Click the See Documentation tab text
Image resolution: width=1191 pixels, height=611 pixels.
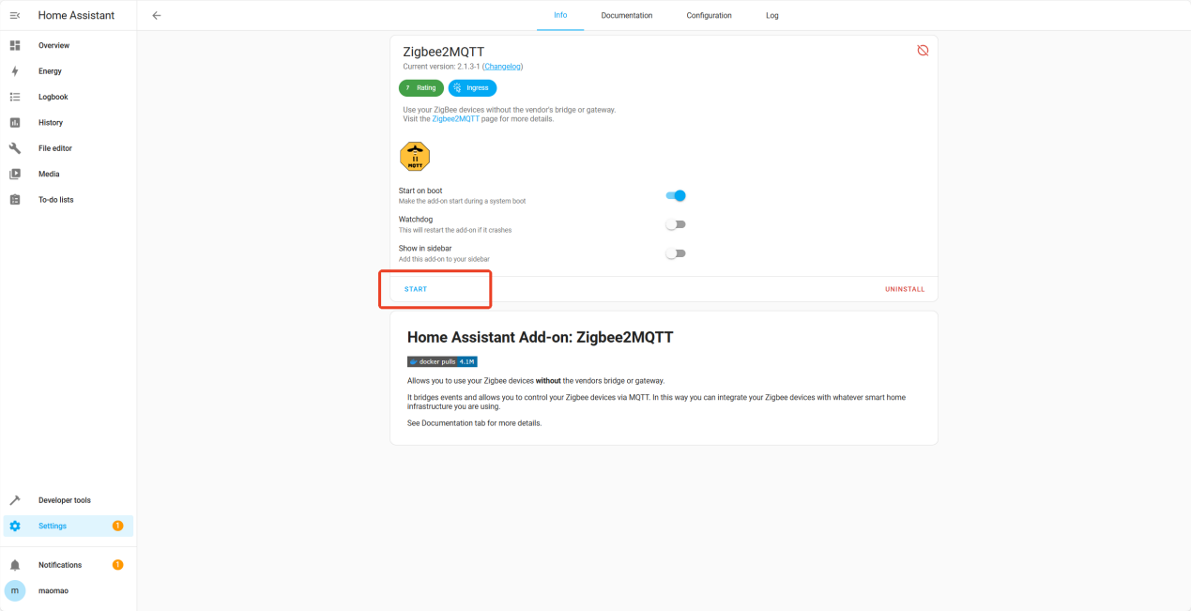(x=474, y=423)
